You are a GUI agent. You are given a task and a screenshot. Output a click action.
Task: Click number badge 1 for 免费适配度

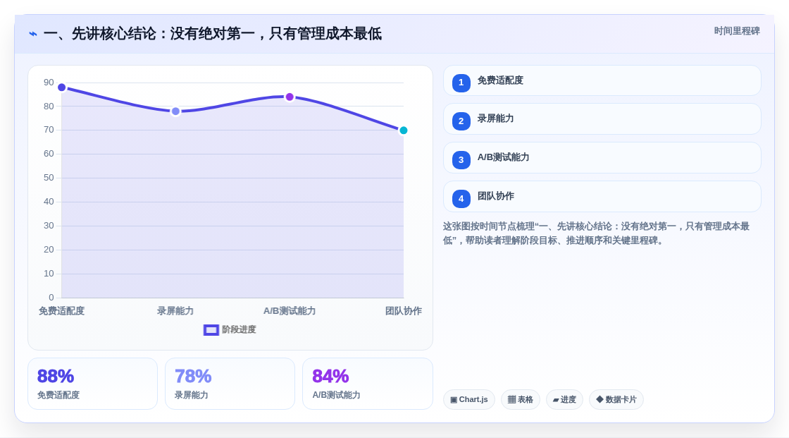(x=461, y=83)
